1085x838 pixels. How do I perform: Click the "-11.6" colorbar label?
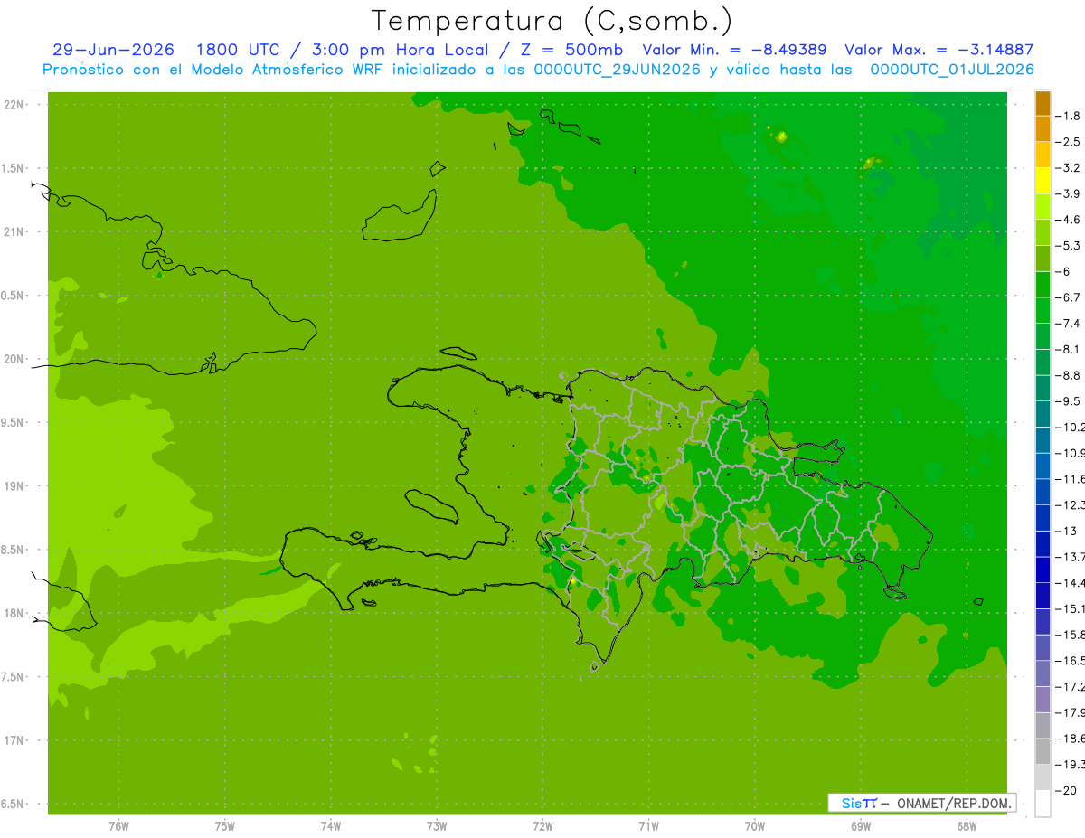1071,479
